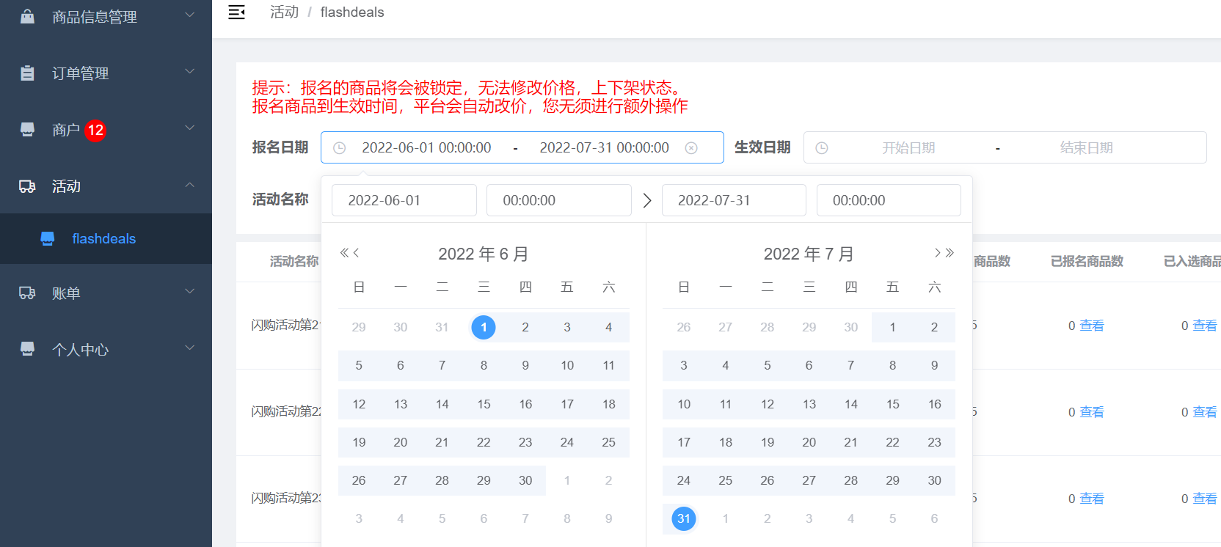The height and width of the screenshot is (547, 1221).
Task: Click the 已报名商品数 column header
Action: pos(1087,261)
